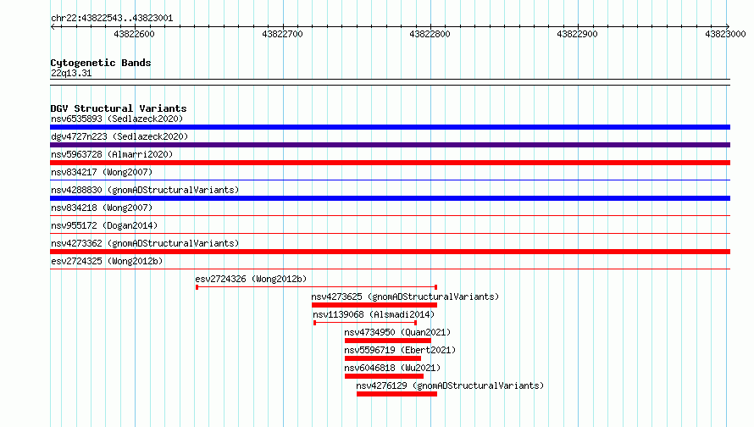Open the nsv5596719 (Ebert2021) label
Viewport: 754px width, 427px height.
(400, 350)
